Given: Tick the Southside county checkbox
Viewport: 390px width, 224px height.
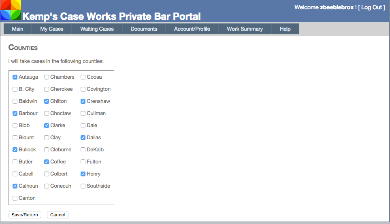Looking at the screenshot, I should point(83,186).
